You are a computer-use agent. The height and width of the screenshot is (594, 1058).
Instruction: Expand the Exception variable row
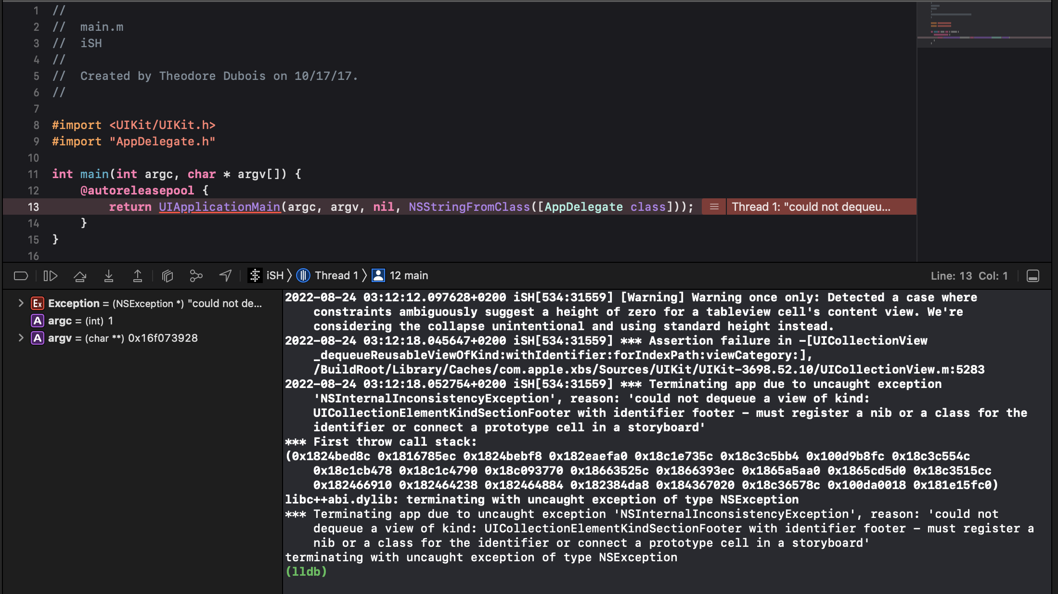21,303
